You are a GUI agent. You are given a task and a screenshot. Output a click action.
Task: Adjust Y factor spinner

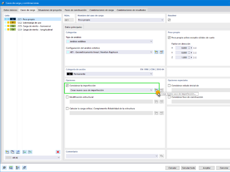[x=189, y=53]
